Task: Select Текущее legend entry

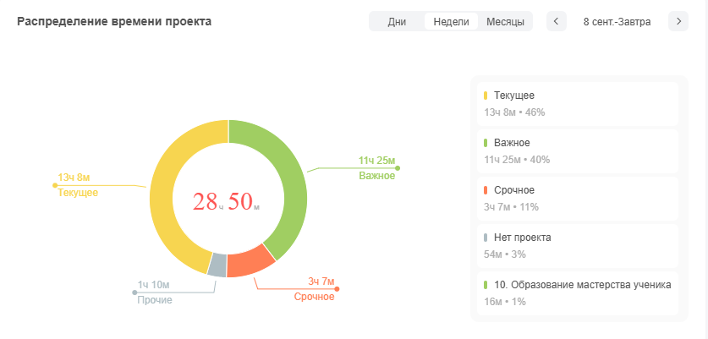Action: click(575, 103)
